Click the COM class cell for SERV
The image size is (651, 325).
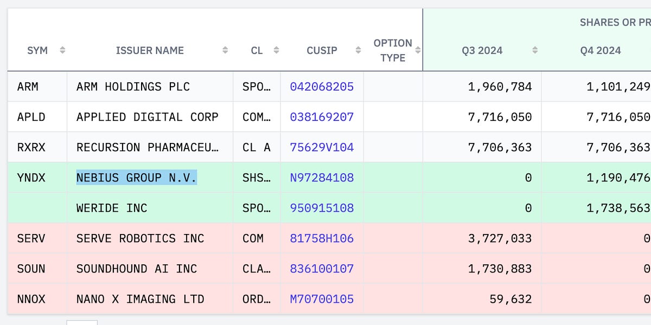click(257, 238)
